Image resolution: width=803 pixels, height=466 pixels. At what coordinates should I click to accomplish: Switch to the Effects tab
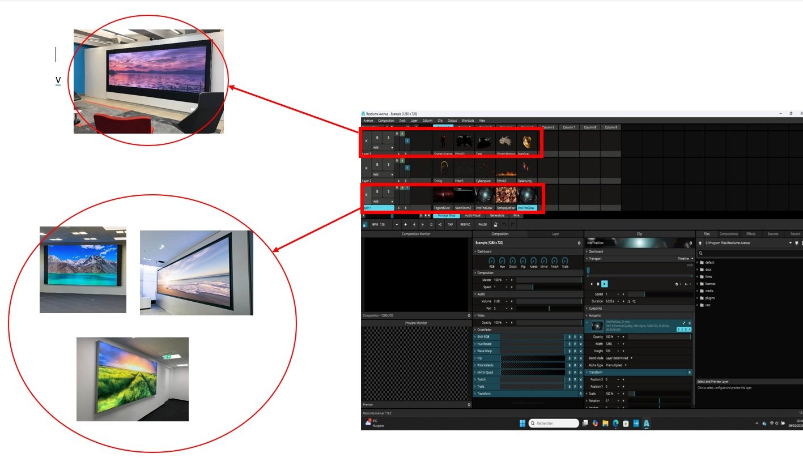click(750, 234)
